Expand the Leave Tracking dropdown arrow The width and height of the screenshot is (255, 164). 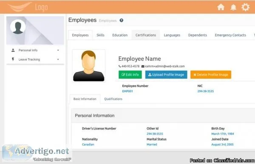[x=58, y=59]
